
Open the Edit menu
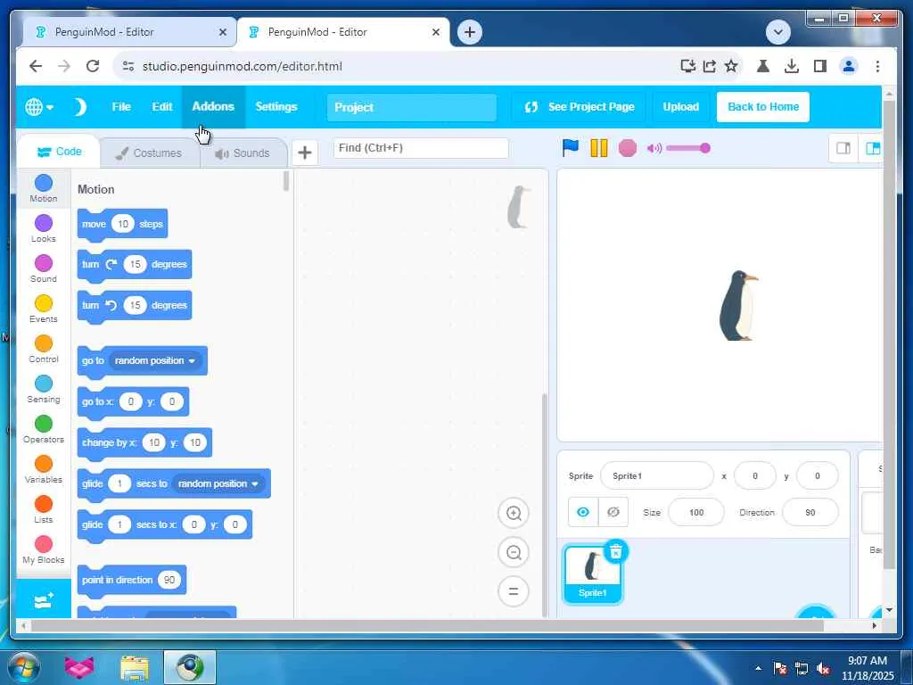pyautogui.click(x=162, y=107)
